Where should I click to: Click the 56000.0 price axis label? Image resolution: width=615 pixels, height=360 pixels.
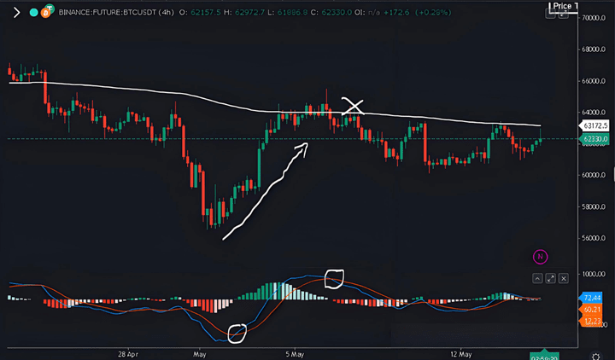(594, 238)
